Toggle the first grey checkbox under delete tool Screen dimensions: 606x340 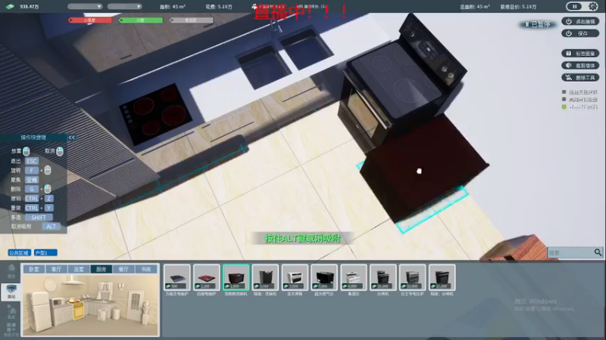(564, 92)
